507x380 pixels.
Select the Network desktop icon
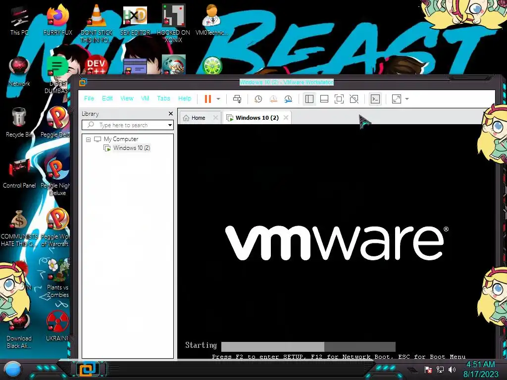coord(19,72)
